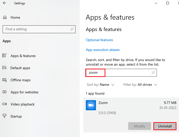Open the Home settings page

pos(11,17)
